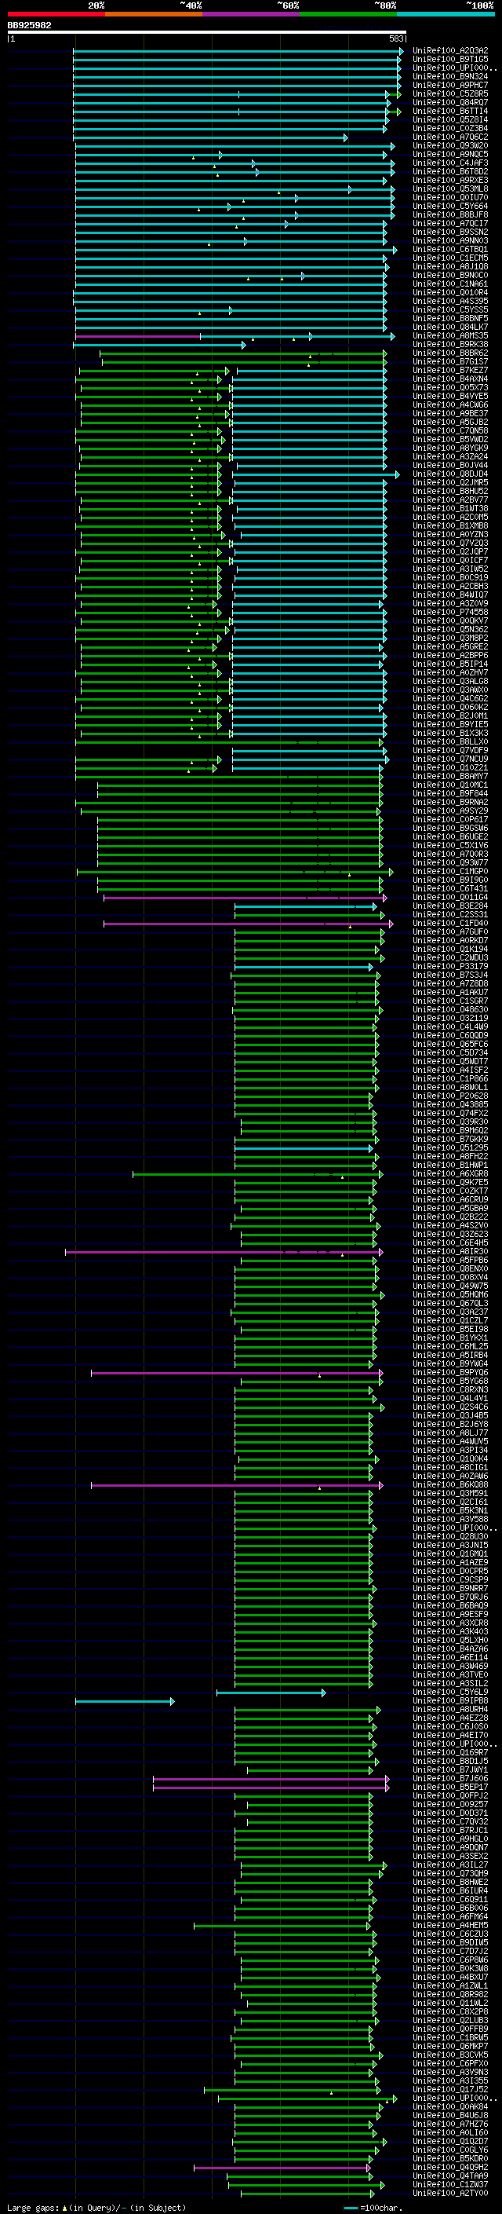Image resolution: width=502 pixels, height=2214 pixels.
Task: Select the UniRef100_A4ISF2 label
Action: [x=450, y=1070]
